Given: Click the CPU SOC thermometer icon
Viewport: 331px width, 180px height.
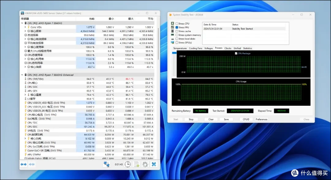Looking at the screenshot, I should pyautogui.click(x=25, y=87).
